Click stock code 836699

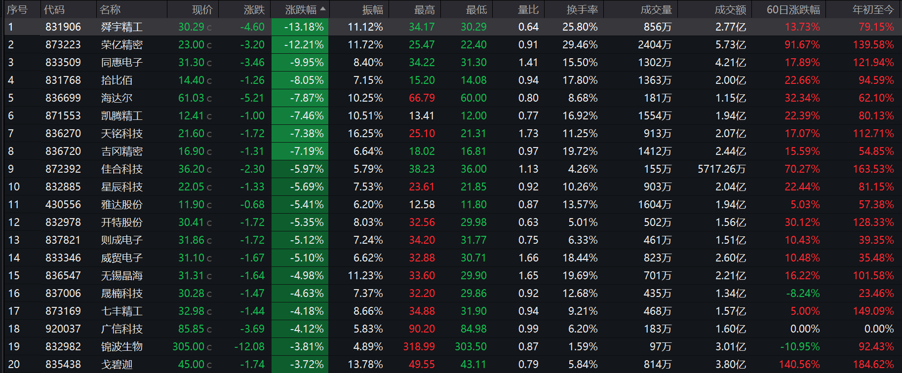point(63,98)
